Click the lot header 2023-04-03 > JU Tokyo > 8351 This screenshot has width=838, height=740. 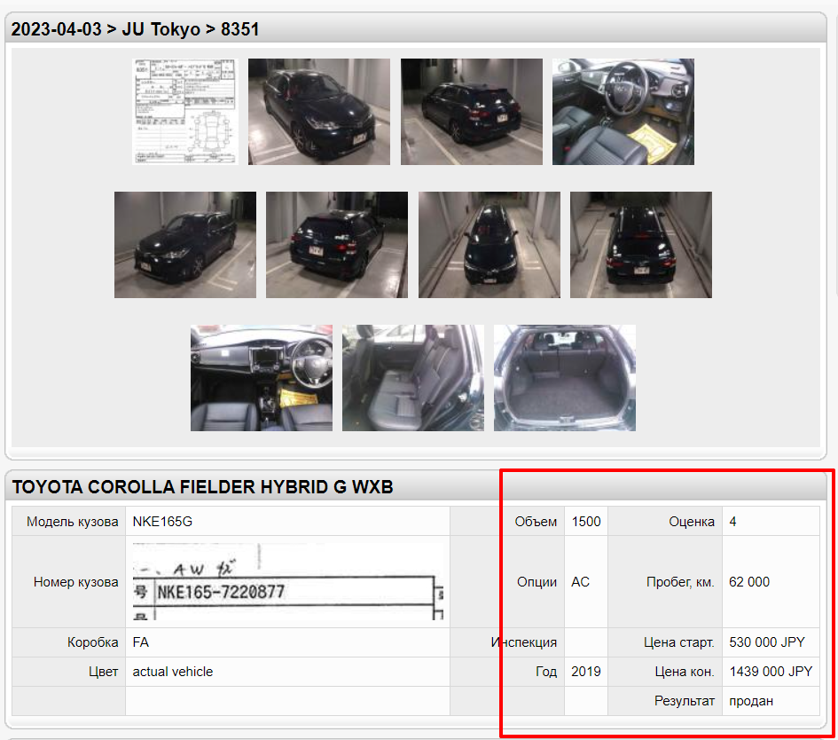[135, 29]
